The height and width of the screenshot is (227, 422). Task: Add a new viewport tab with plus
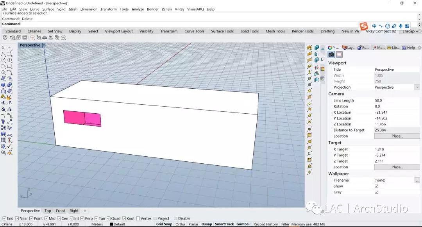click(x=85, y=211)
